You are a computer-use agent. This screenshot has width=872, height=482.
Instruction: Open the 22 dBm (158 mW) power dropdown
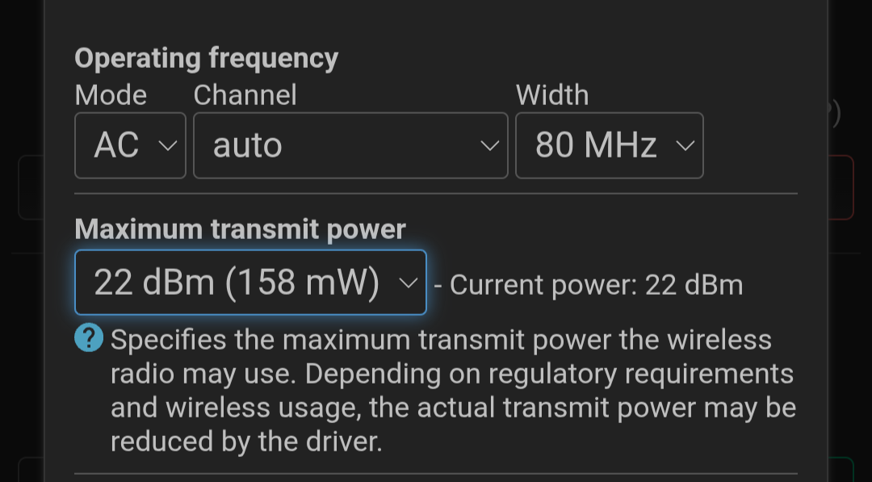tap(251, 283)
